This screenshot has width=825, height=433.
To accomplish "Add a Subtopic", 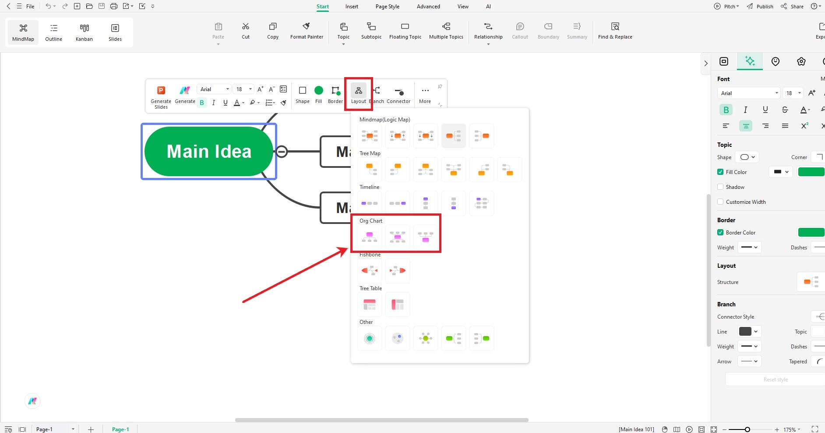I will [x=371, y=31].
